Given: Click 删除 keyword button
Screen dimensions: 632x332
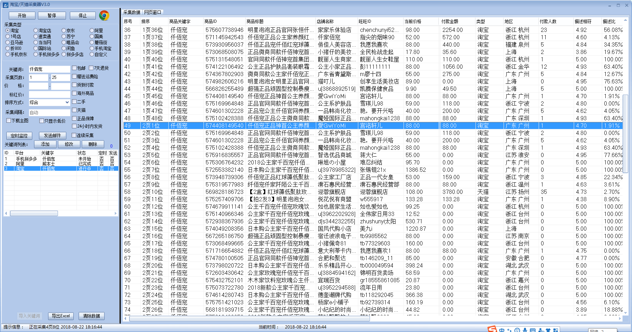Looking at the screenshot, I should (93, 144).
